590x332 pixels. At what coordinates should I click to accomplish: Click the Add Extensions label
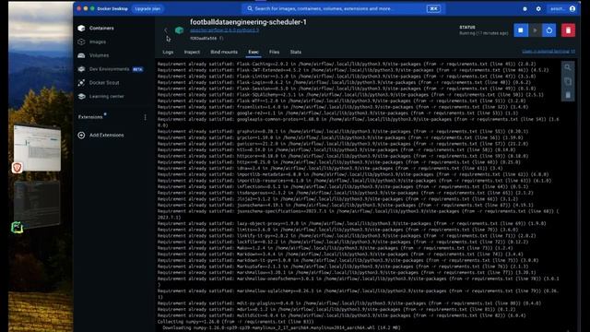(x=107, y=136)
